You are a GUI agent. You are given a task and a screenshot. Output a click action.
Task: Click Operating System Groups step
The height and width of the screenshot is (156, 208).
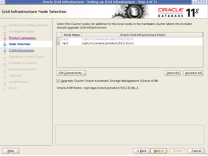pyautogui.click(x=27, y=57)
